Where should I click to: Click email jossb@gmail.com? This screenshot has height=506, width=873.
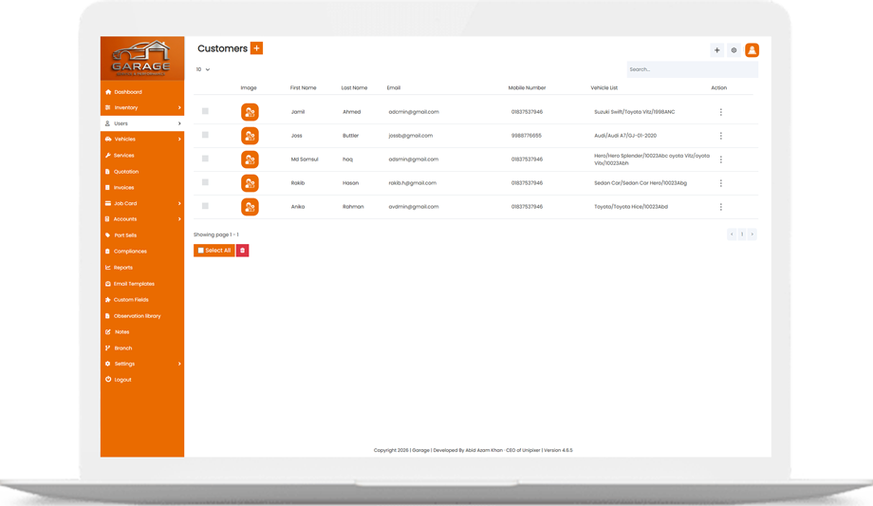pos(410,136)
